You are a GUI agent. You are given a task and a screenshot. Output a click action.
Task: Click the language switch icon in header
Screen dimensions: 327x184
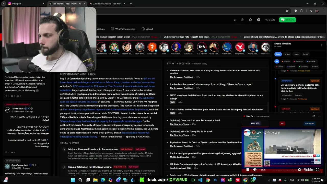[235, 20]
